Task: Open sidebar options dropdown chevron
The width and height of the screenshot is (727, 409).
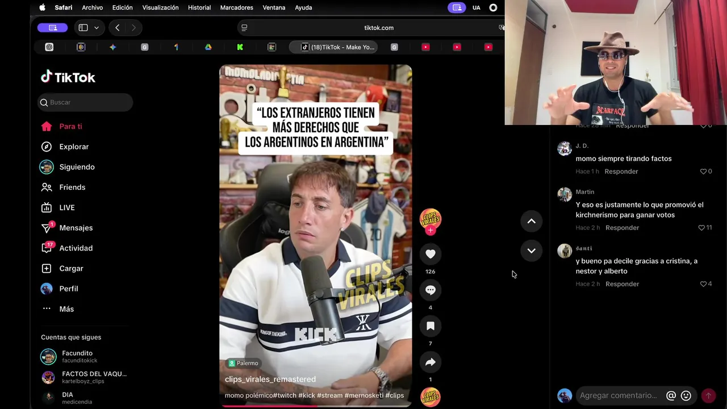Action: 97,27
